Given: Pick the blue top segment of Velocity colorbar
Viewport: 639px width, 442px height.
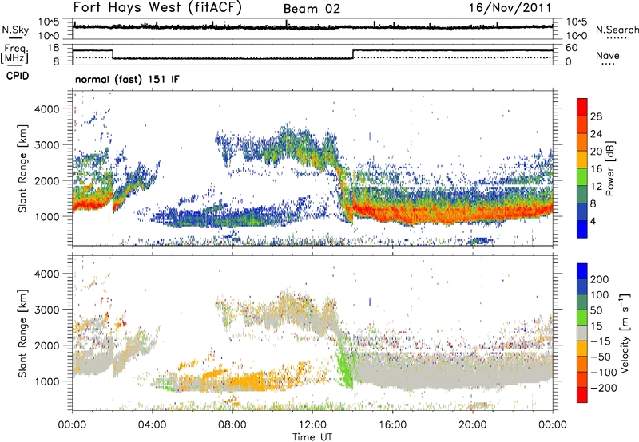Looking at the screenshot, I should (x=582, y=271).
